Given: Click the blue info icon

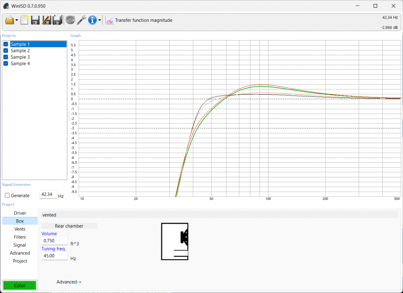Looking at the screenshot, I should point(92,20).
